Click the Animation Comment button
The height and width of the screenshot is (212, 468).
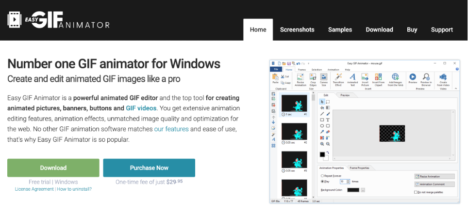435,184
